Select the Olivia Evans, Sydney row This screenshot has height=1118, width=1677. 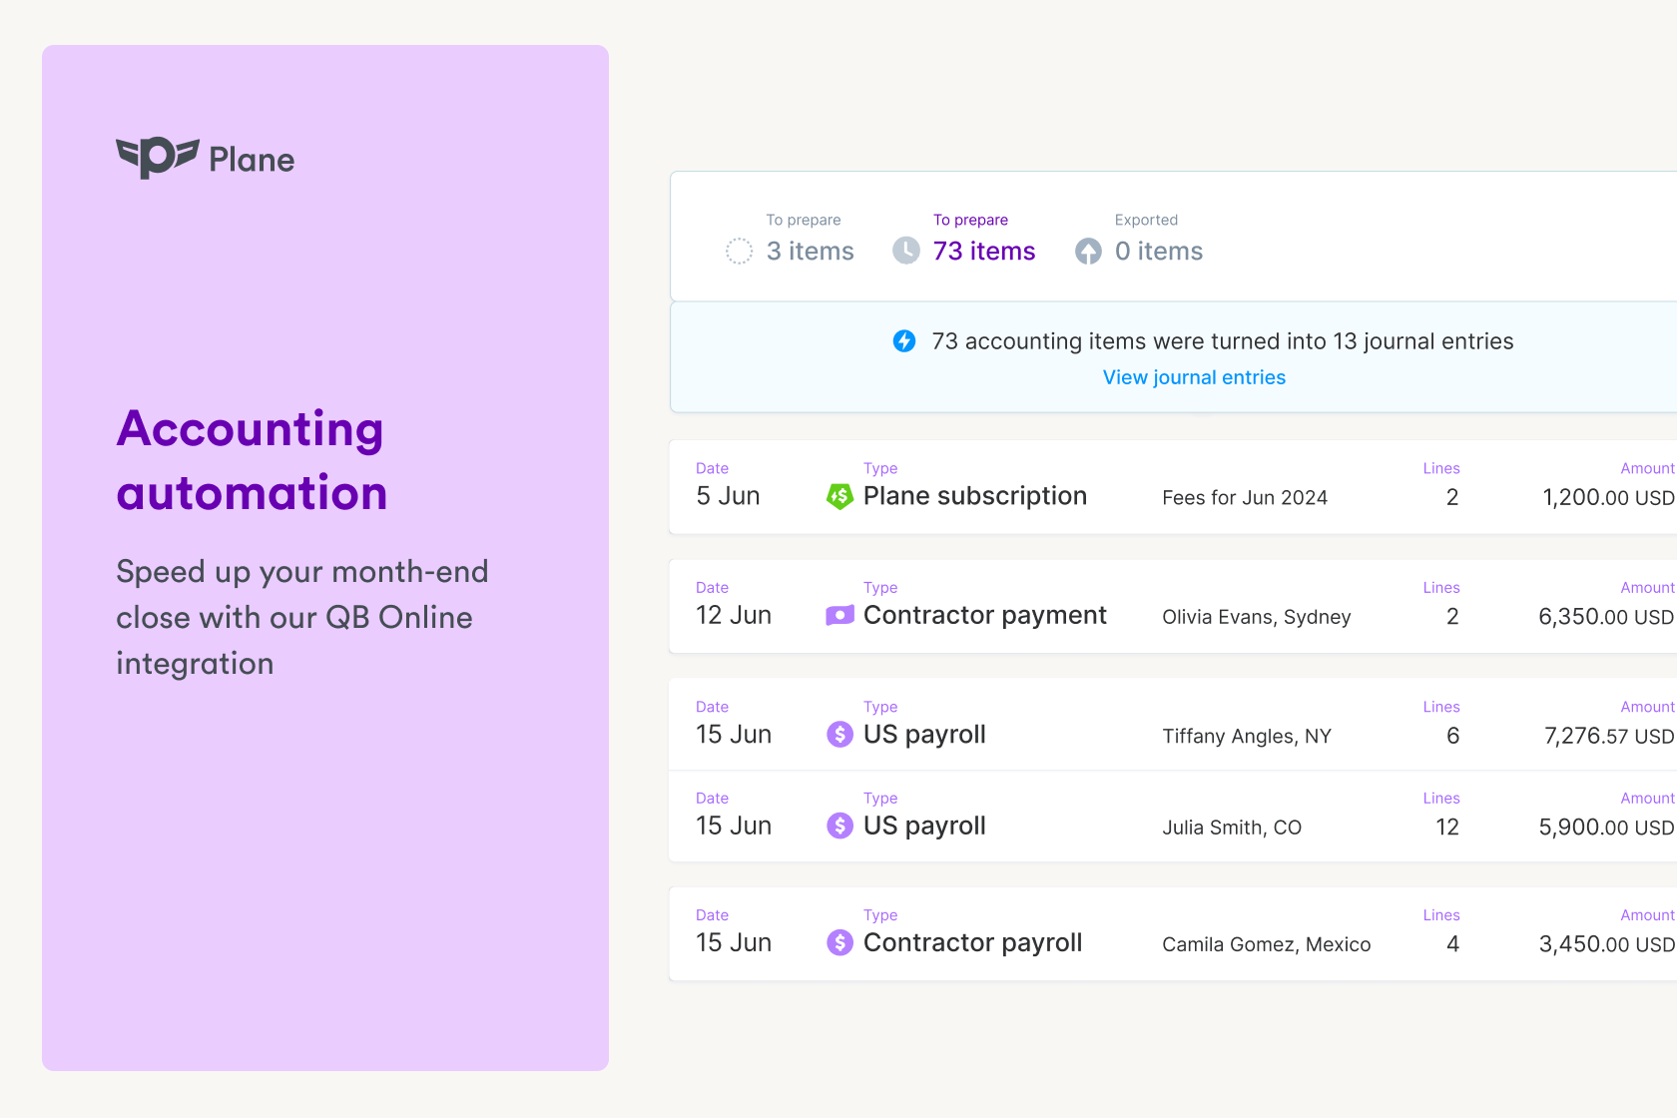[1256, 617]
